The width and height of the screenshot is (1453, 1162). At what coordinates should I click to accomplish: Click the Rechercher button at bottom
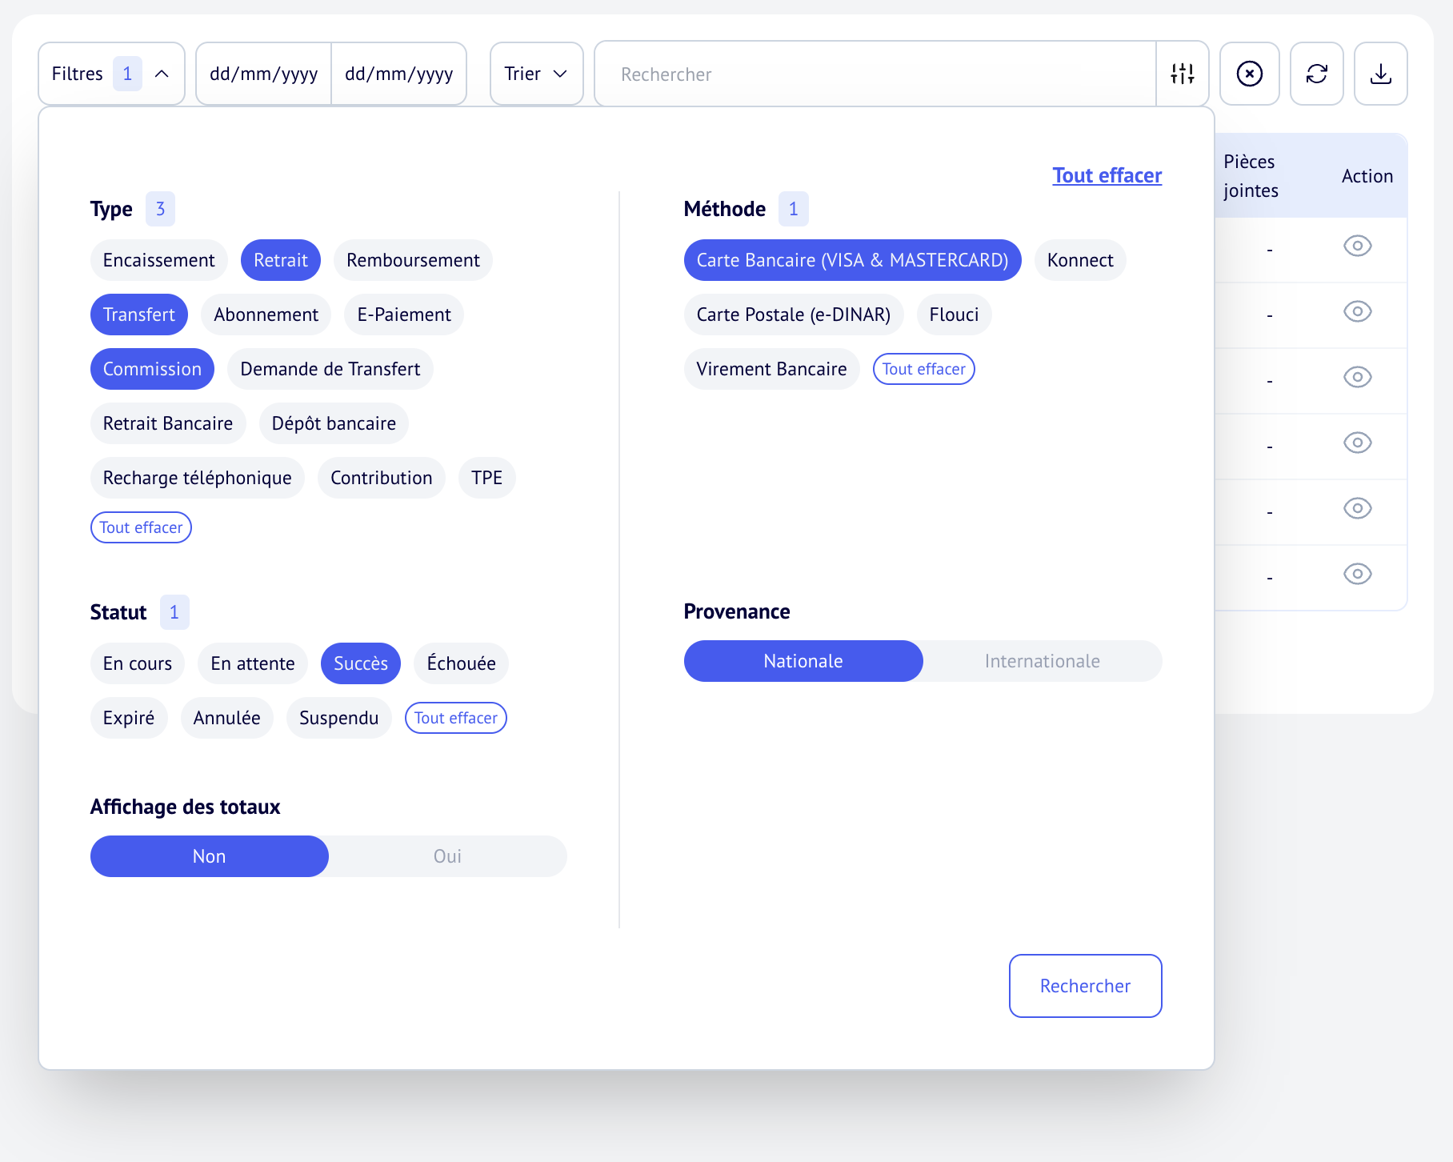(x=1085, y=986)
